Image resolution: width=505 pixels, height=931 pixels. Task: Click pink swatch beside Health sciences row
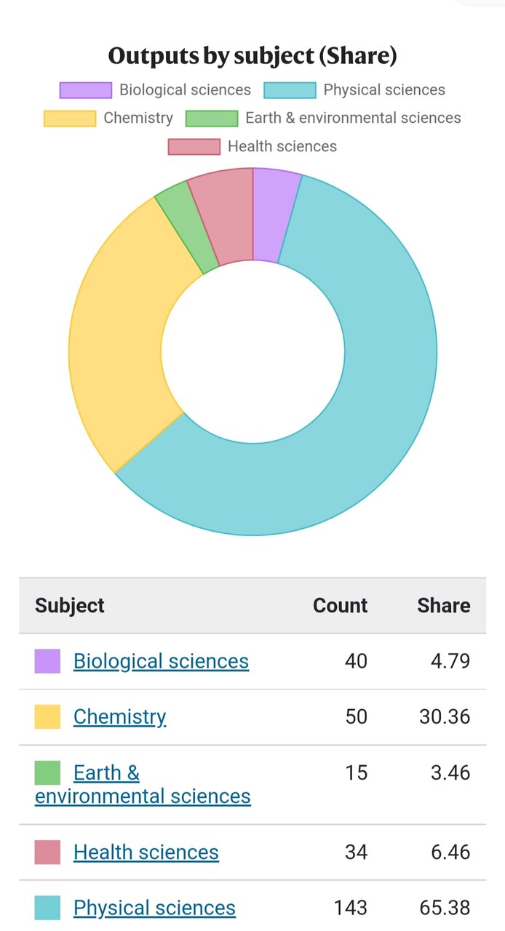point(47,852)
